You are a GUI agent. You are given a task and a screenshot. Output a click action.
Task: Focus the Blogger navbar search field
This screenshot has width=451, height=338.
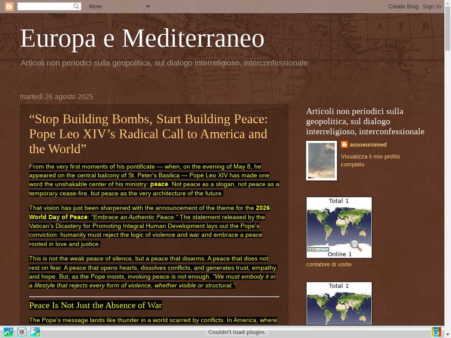tap(49, 6)
